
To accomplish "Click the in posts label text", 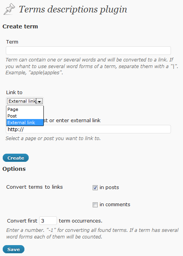I will pyautogui.click(x=109, y=188).
